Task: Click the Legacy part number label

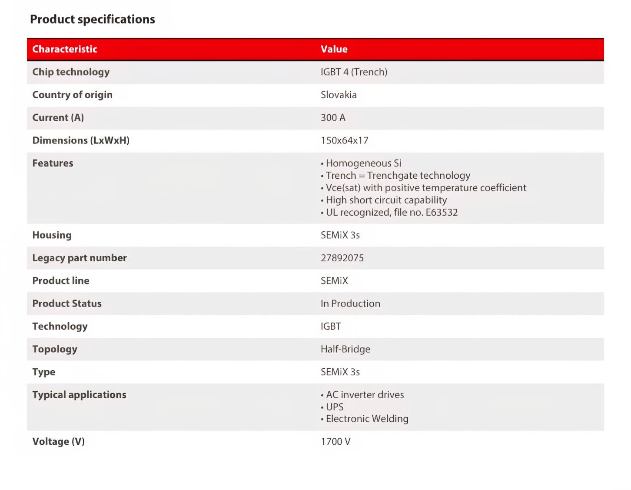Action: [80, 258]
